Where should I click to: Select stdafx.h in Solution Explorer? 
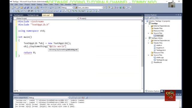tap(159, 45)
